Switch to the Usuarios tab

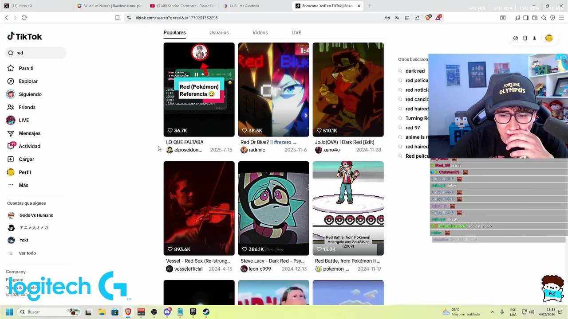coord(219,32)
